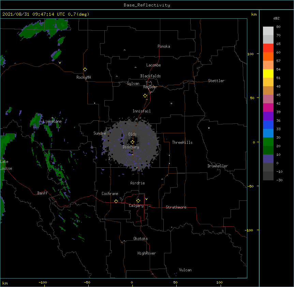This screenshot has height=287, width=294.
Task: Click the dBZ legend heading
Action: coord(276,18)
